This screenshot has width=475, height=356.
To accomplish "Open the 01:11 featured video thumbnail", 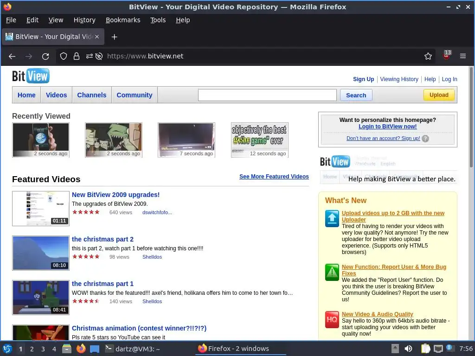I will click(41, 209).
